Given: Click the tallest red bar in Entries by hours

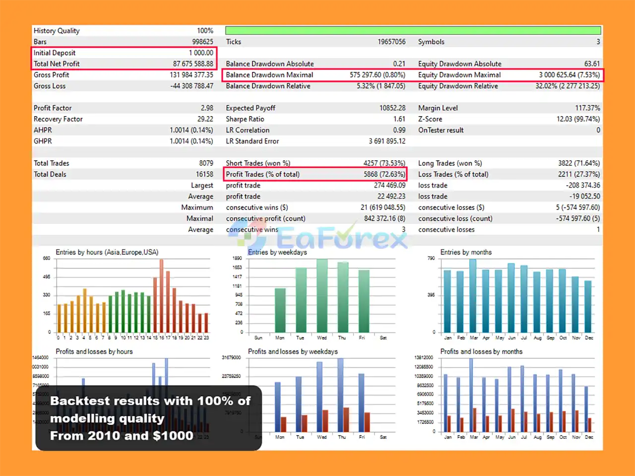Looking at the screenshot, I should point(161,296).
